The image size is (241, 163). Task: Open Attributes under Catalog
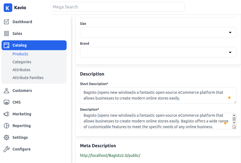coord(21,70)
